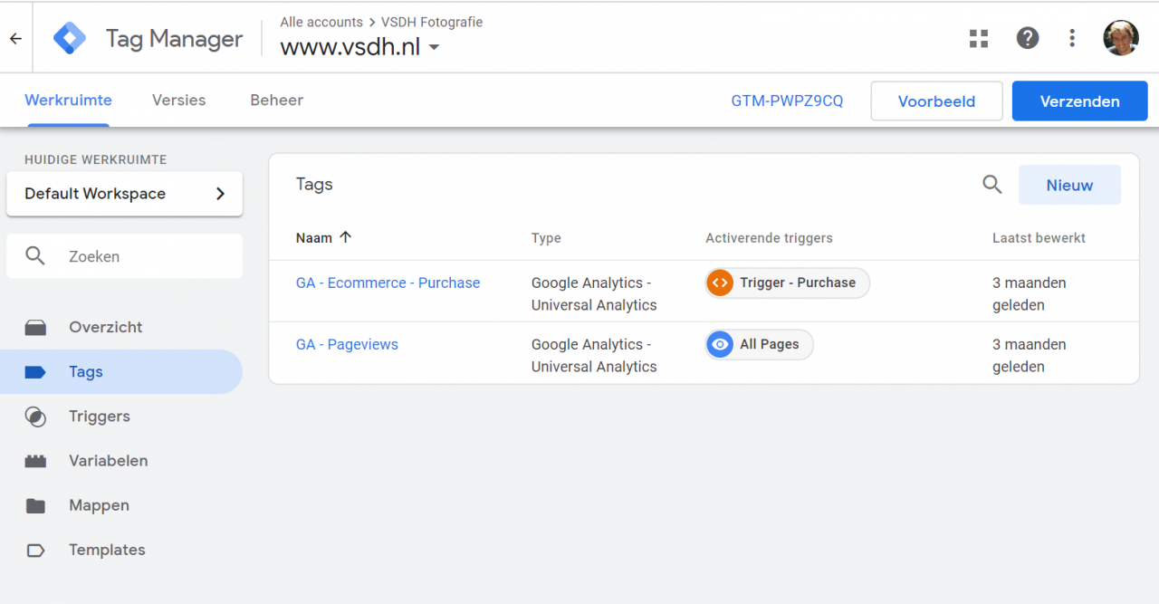The width and height of the screenshot is (1159, 604).
Task: Click the Activerende triggers column header
Action: coord(769,238)
